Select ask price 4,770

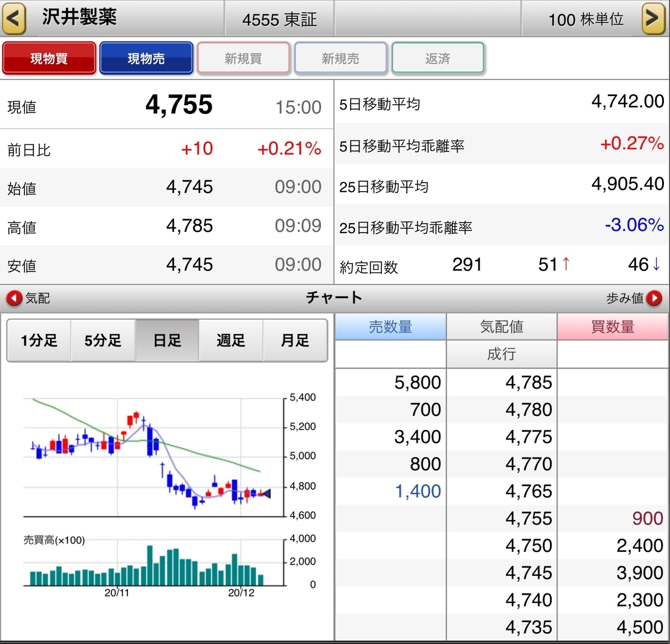[529, 464]
